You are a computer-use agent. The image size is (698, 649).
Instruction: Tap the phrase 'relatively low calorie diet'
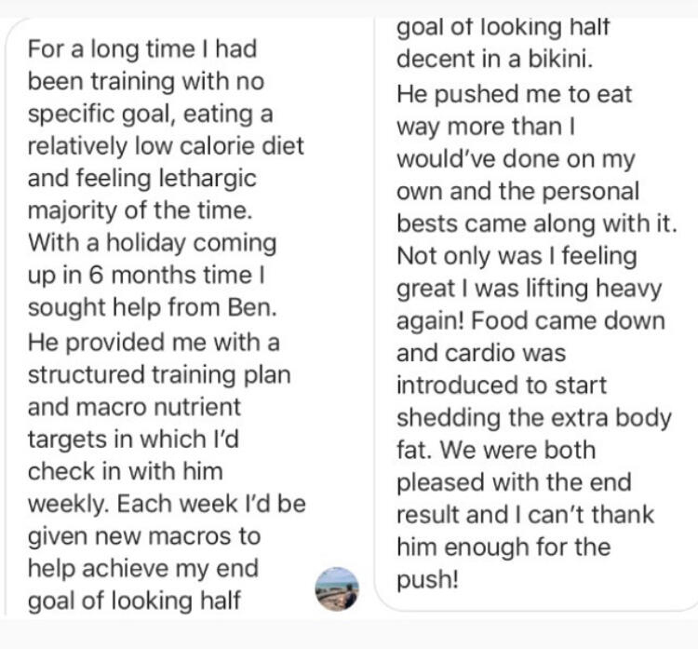(166, 146)
